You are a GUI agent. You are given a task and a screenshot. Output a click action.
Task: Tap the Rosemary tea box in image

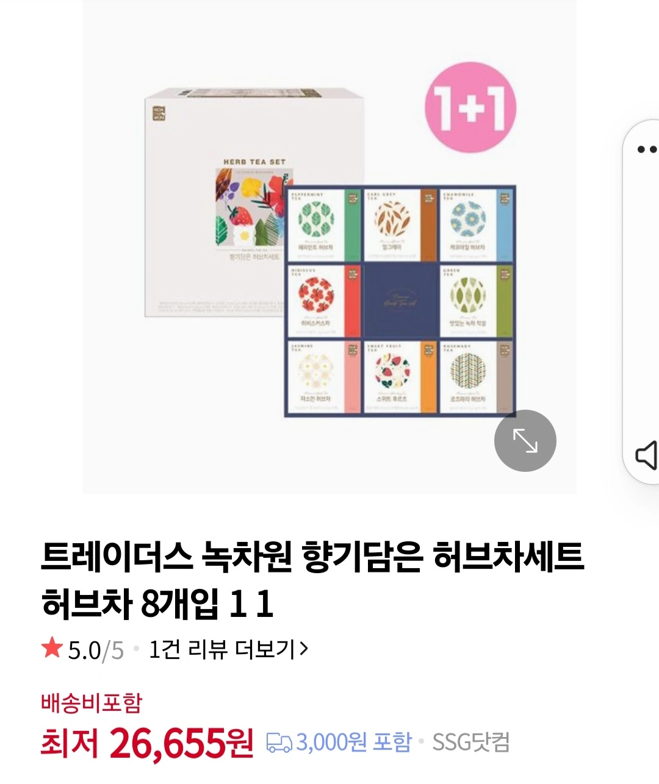click(x=476, y=376)
